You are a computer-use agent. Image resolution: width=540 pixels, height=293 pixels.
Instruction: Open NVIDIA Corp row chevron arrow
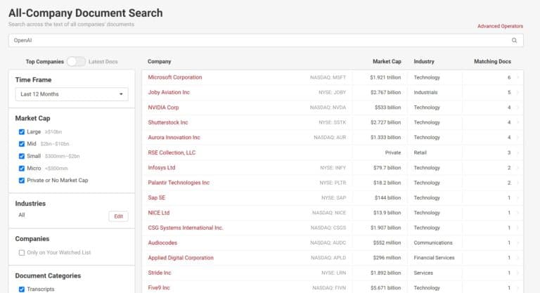coord(517,108)
